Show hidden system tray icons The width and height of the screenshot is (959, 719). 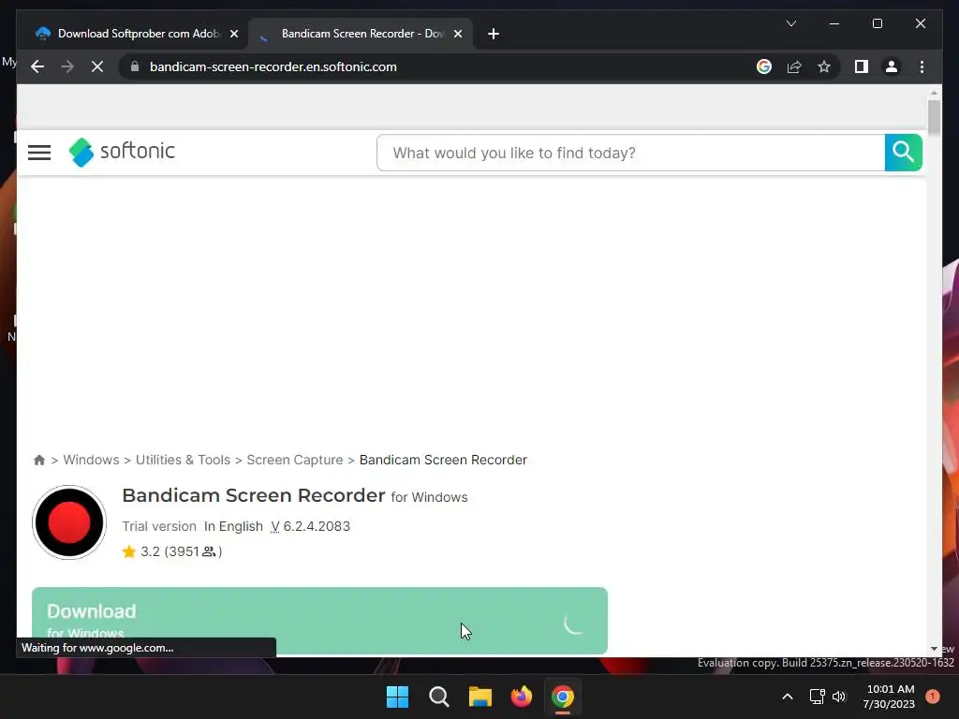pyautogui.click(x=788, y=697)
